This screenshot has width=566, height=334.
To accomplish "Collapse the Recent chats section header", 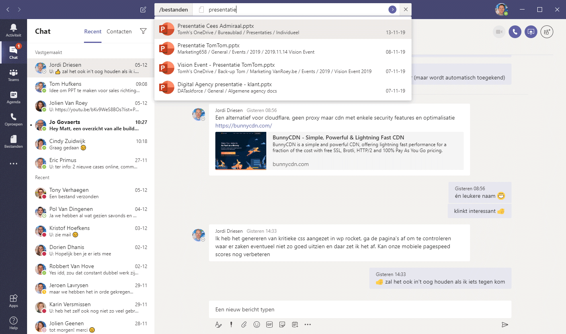I will [42, 178].
